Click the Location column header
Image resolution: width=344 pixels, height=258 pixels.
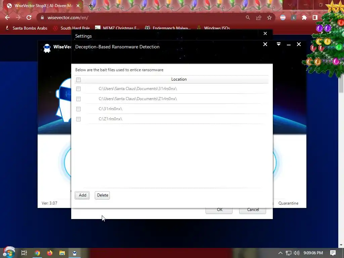point(179,79)
